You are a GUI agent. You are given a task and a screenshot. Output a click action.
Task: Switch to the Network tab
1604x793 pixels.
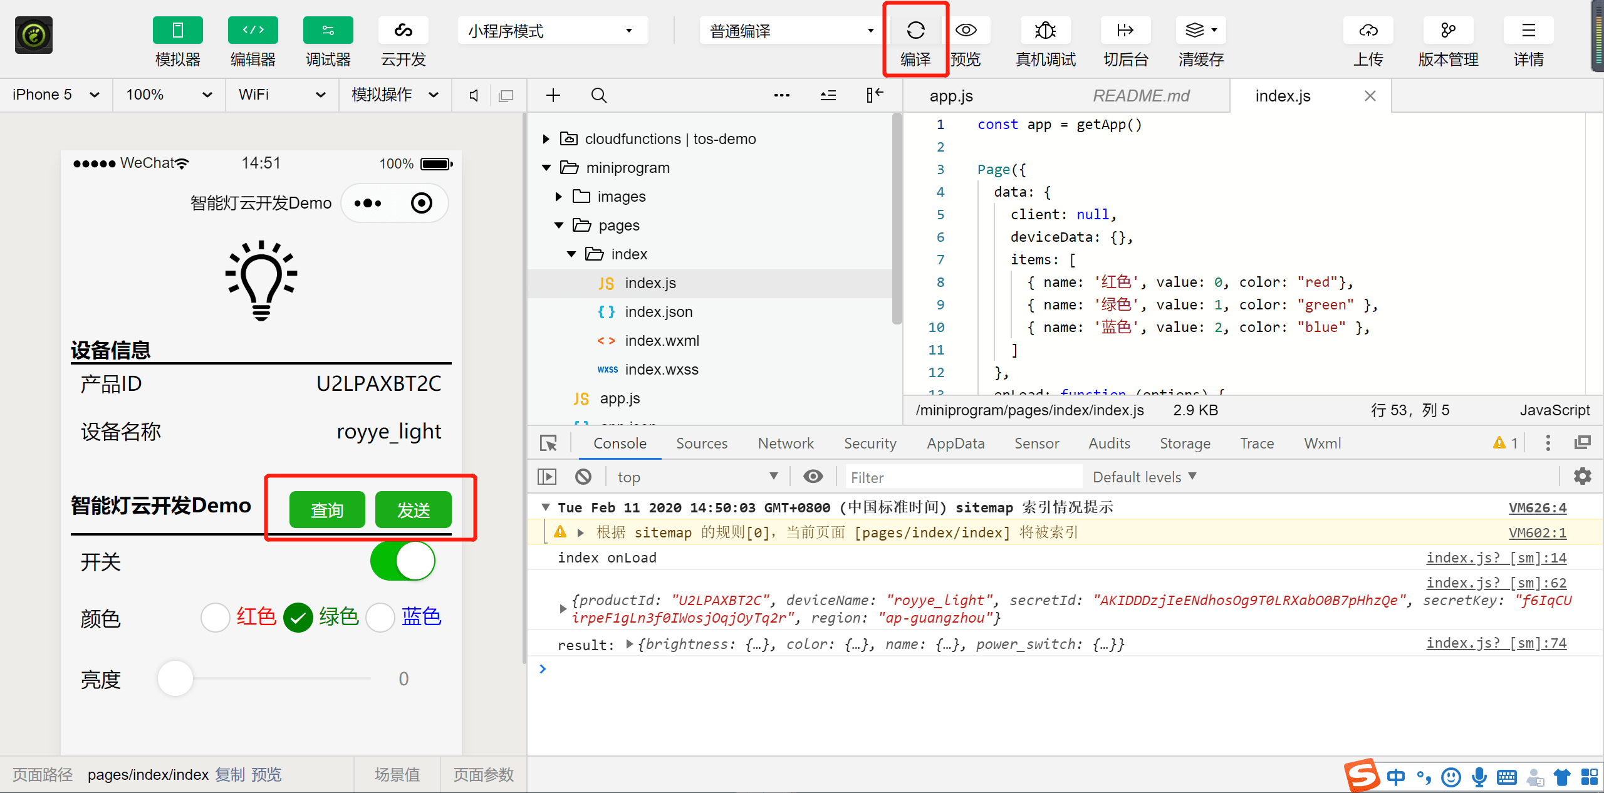(x=785, y=443)
